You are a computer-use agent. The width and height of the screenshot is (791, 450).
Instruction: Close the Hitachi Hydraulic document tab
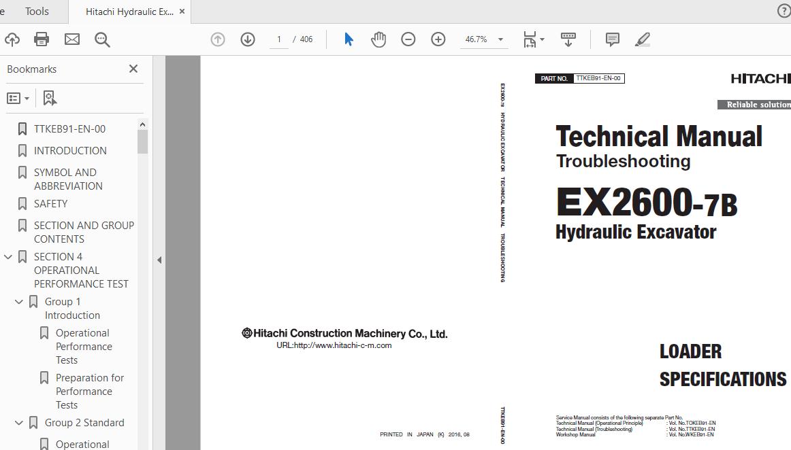182,11
